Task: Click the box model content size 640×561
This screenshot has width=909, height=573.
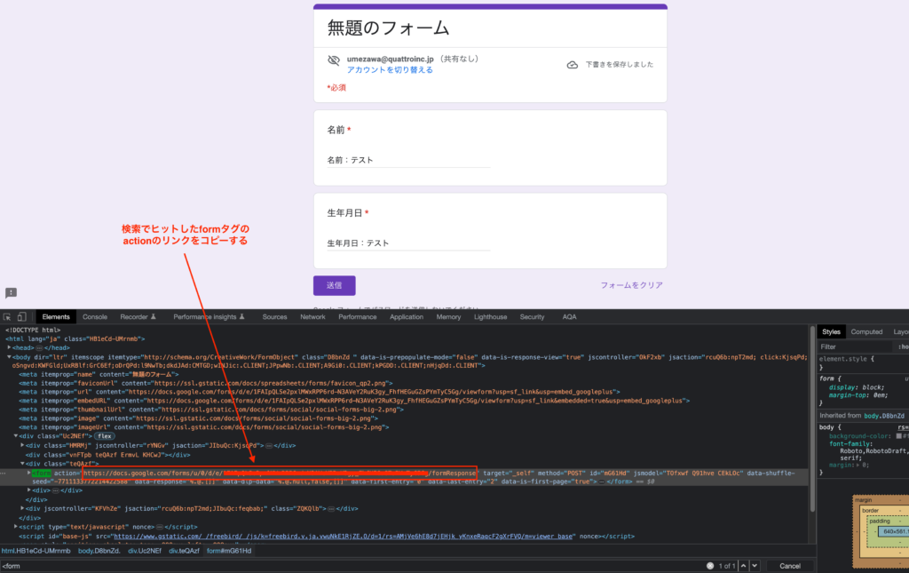Action: [894, 531]
